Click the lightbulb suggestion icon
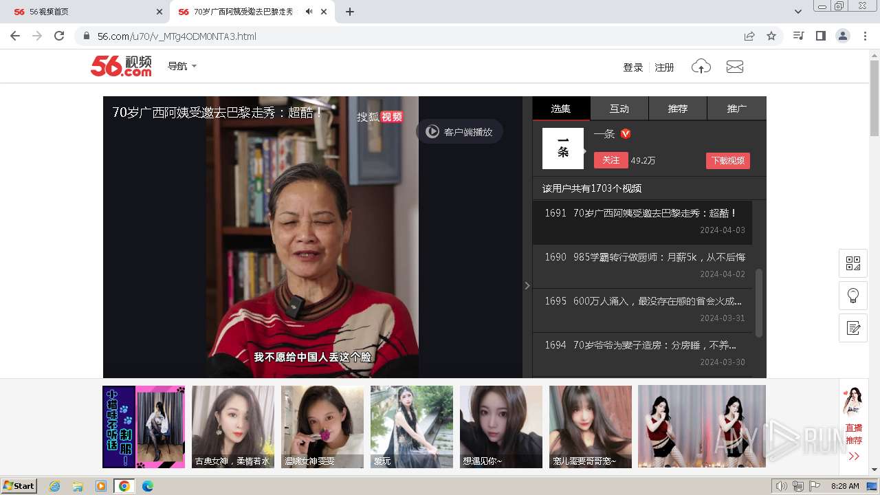The image size is (880, 495). (853, 296)
